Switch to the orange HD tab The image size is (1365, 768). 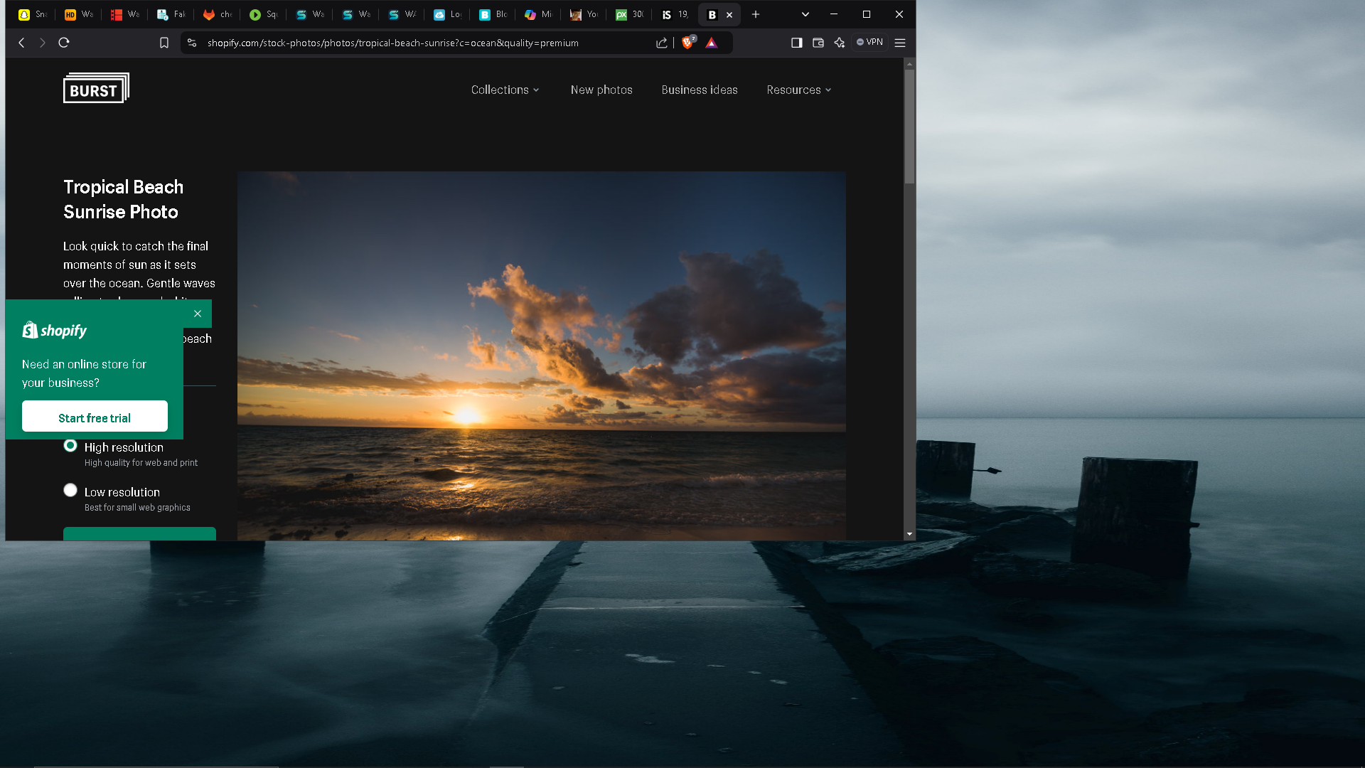pos(79,14)
